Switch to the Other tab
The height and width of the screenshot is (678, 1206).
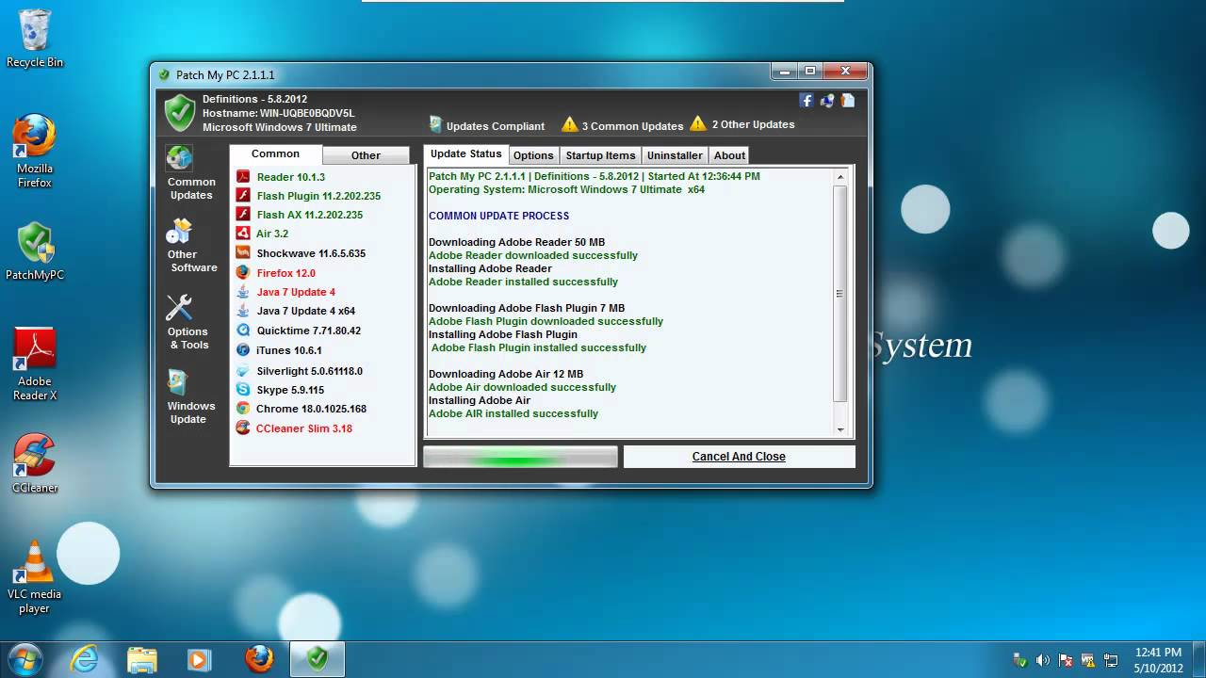point(367,155)
